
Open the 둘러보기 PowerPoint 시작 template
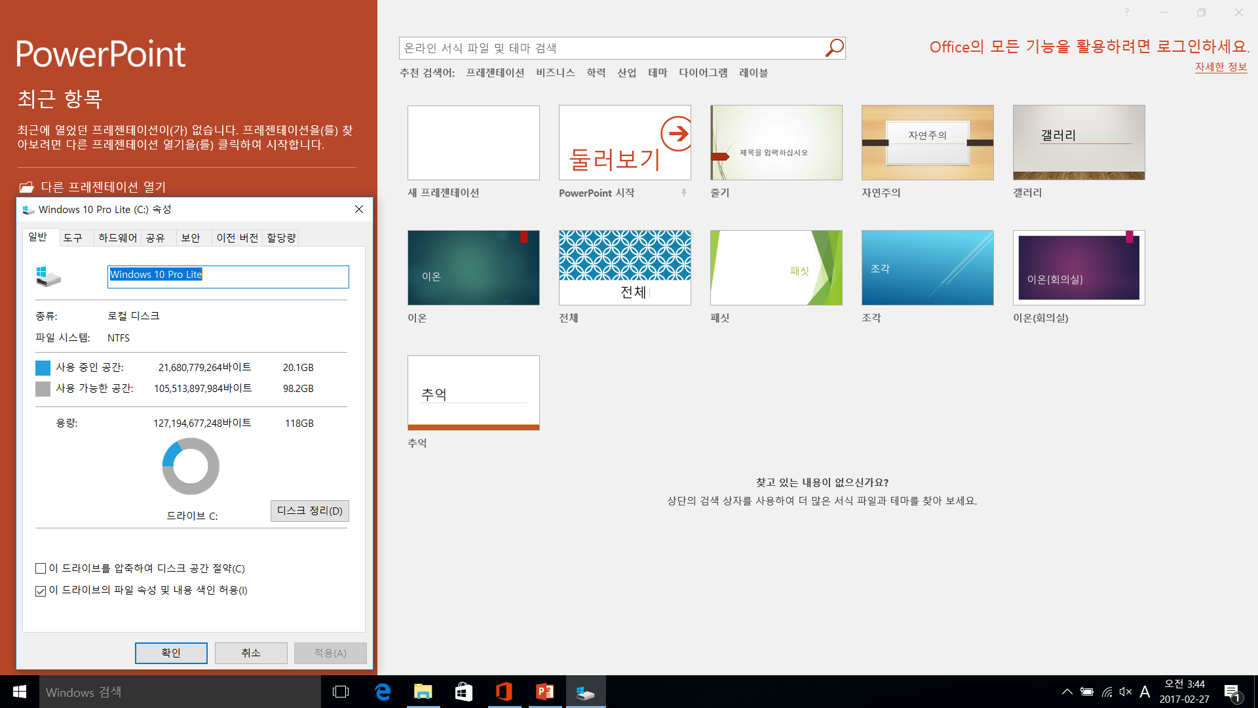click(625, 143)
